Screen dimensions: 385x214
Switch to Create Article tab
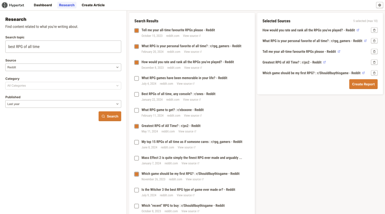93,5
